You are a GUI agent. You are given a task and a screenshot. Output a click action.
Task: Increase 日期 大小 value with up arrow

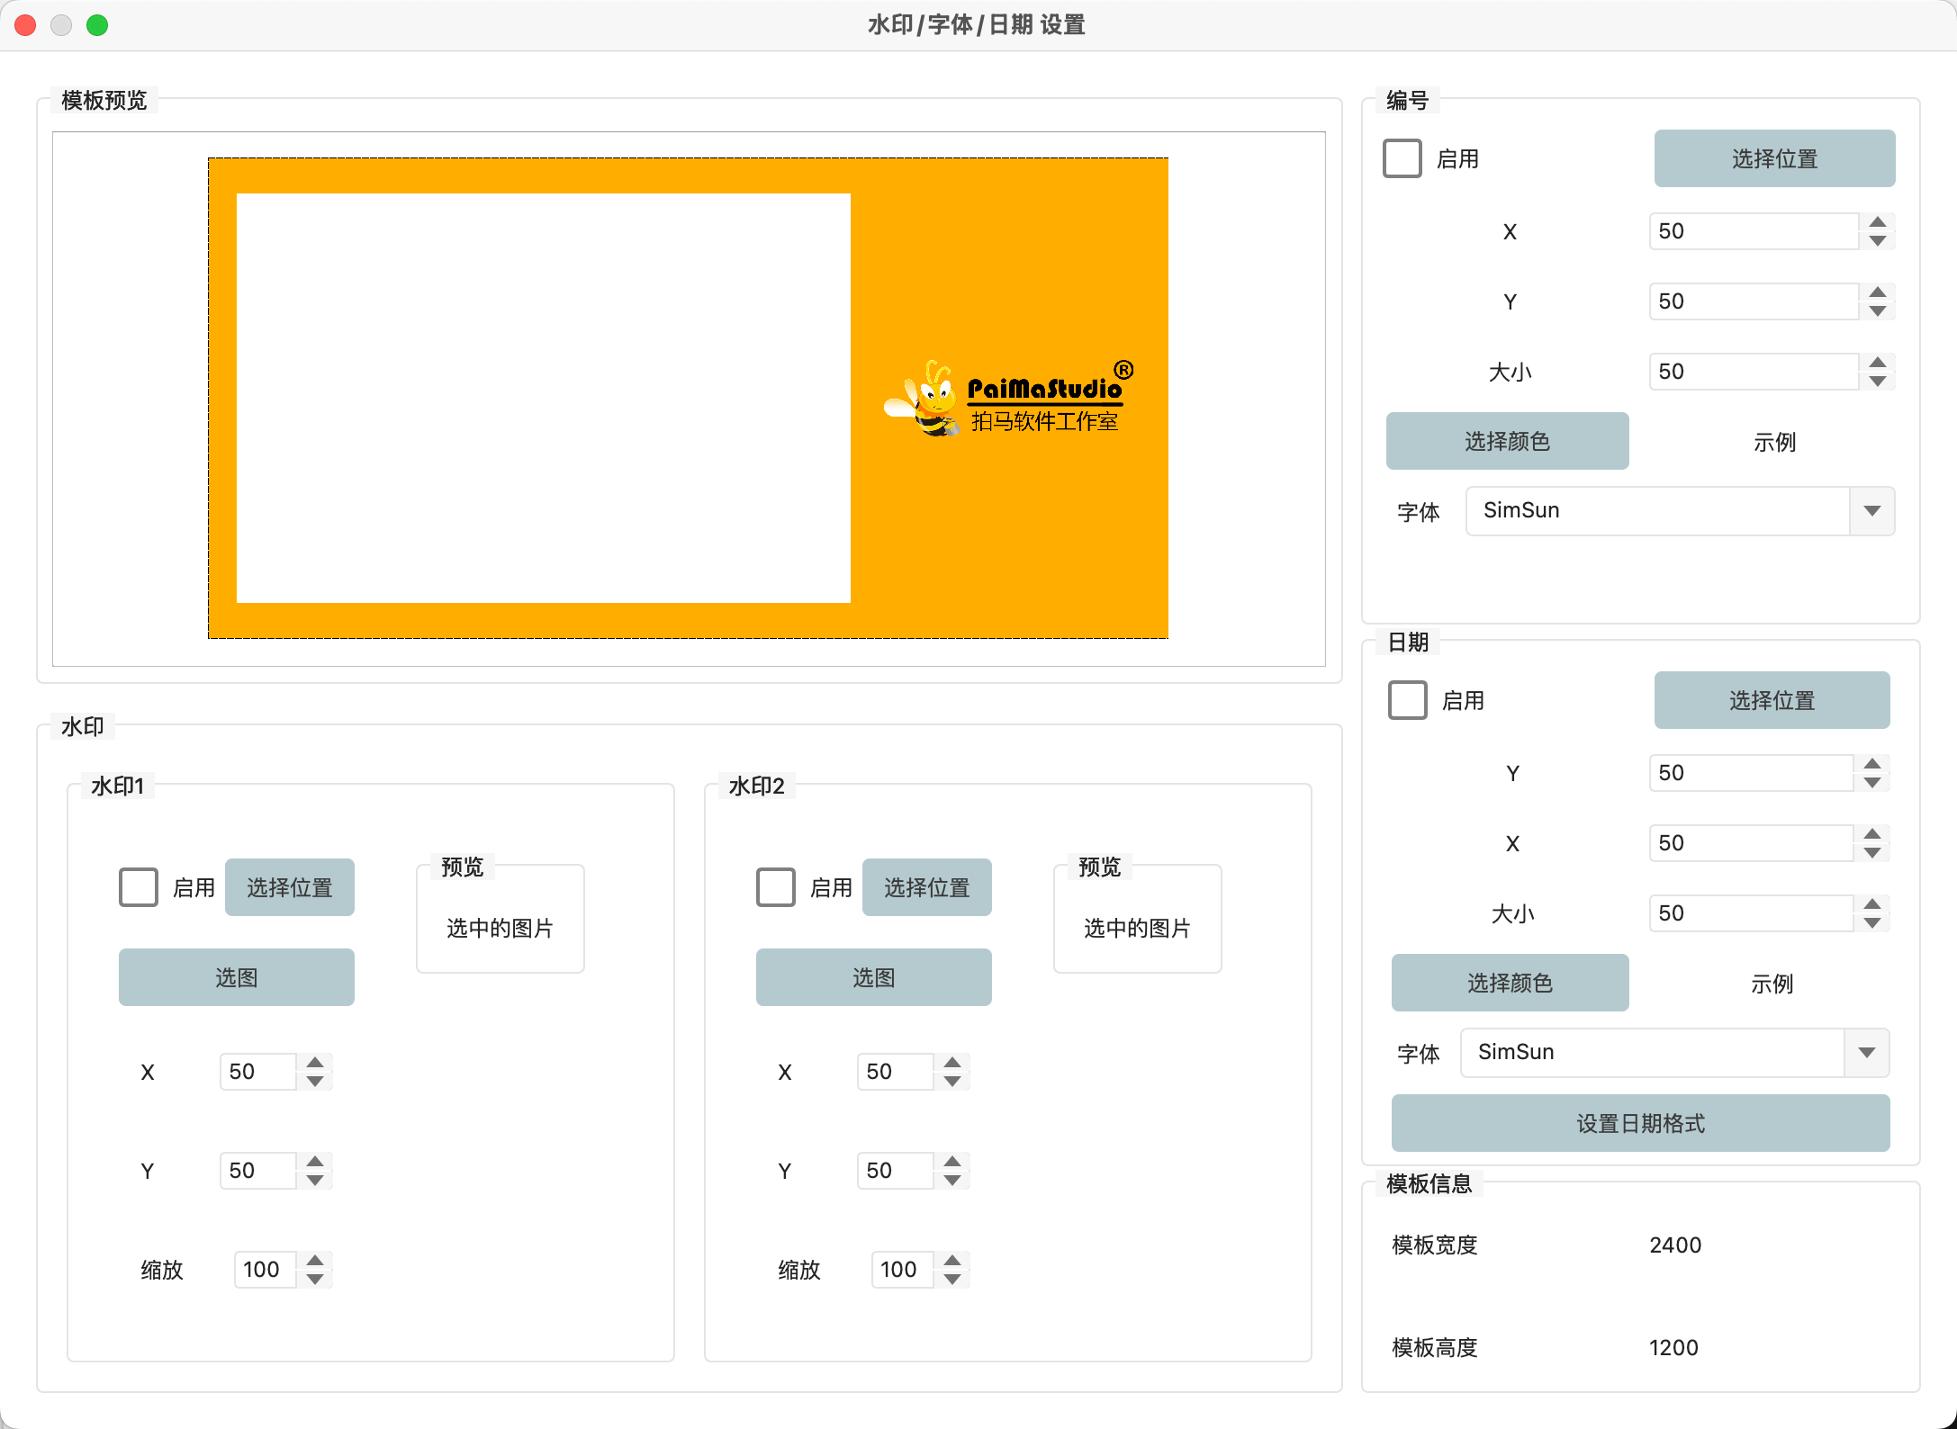tap(1871, 904)
